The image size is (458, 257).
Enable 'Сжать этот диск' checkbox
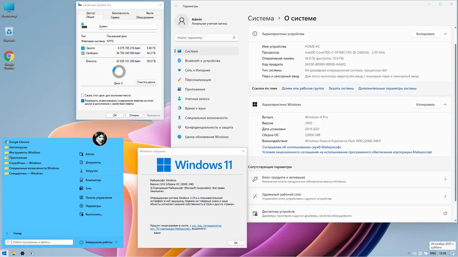83,95
